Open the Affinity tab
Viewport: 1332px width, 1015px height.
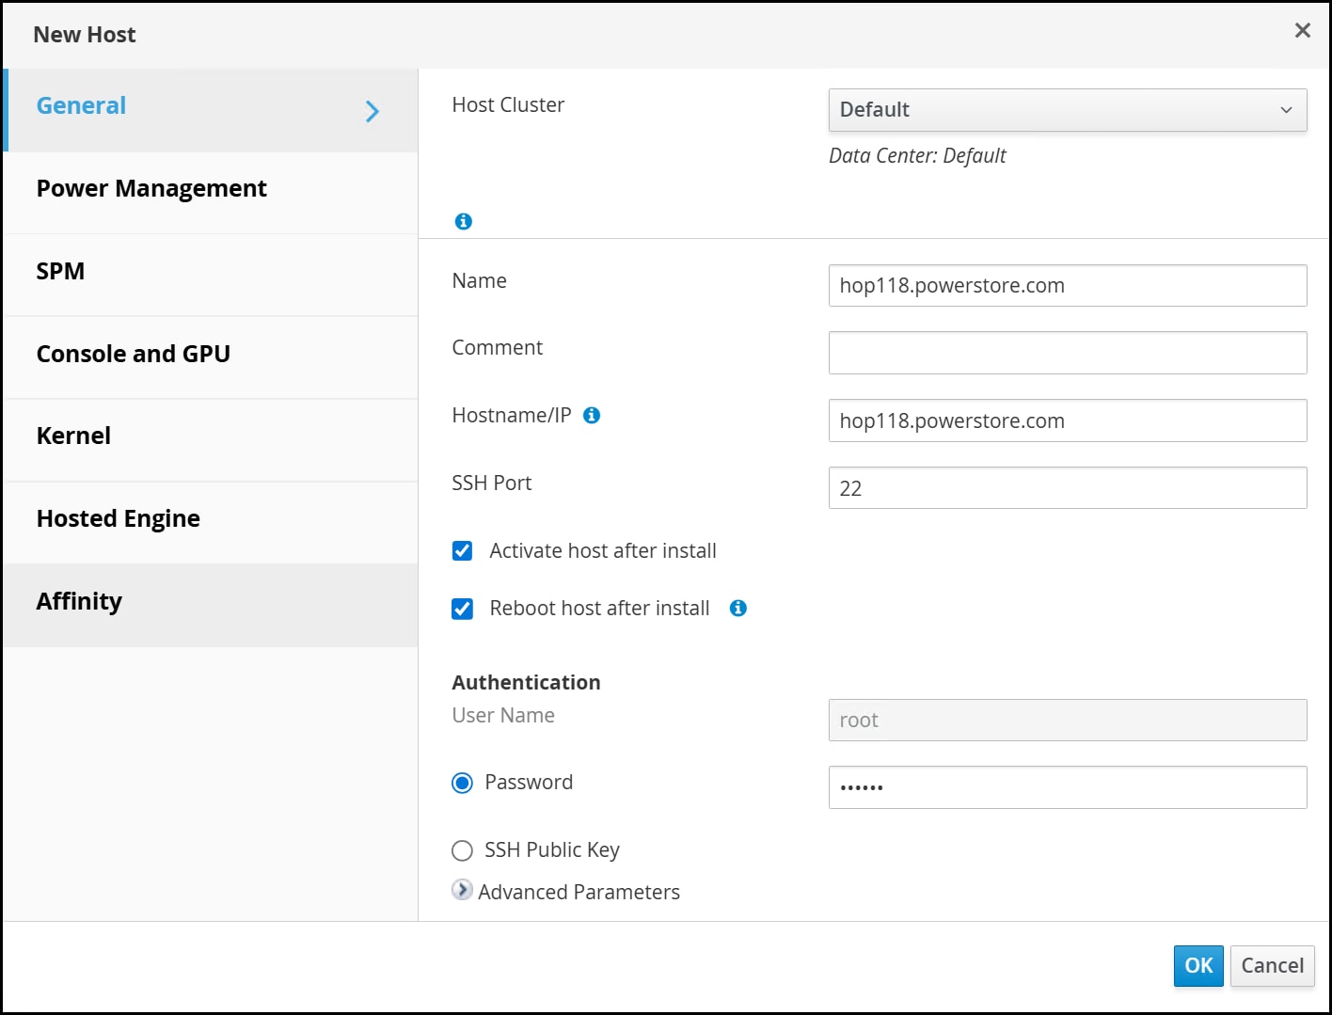(x=211, y=606)
